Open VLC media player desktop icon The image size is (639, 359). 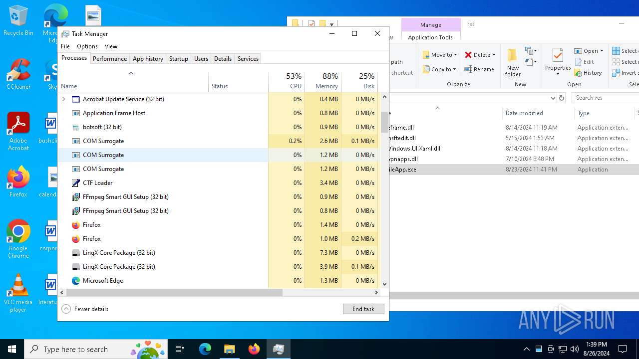point(18,293)
